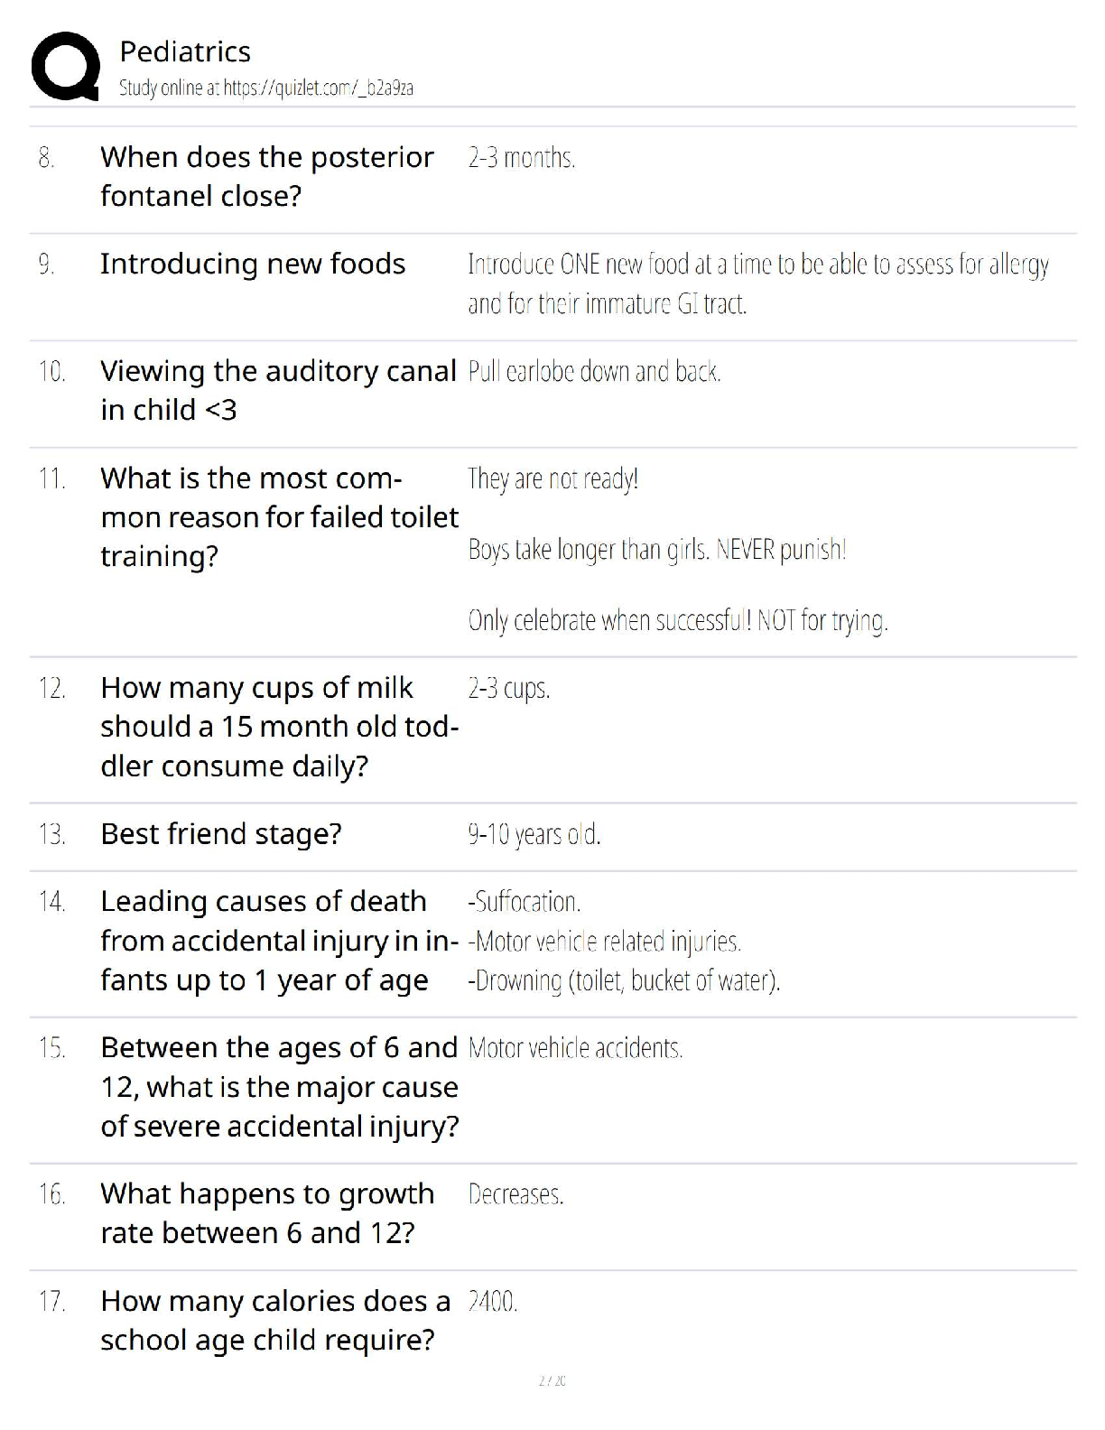The image size is (1105, 1430).
Task: Select the cups of milk question
Action: (x=279, y=727)
